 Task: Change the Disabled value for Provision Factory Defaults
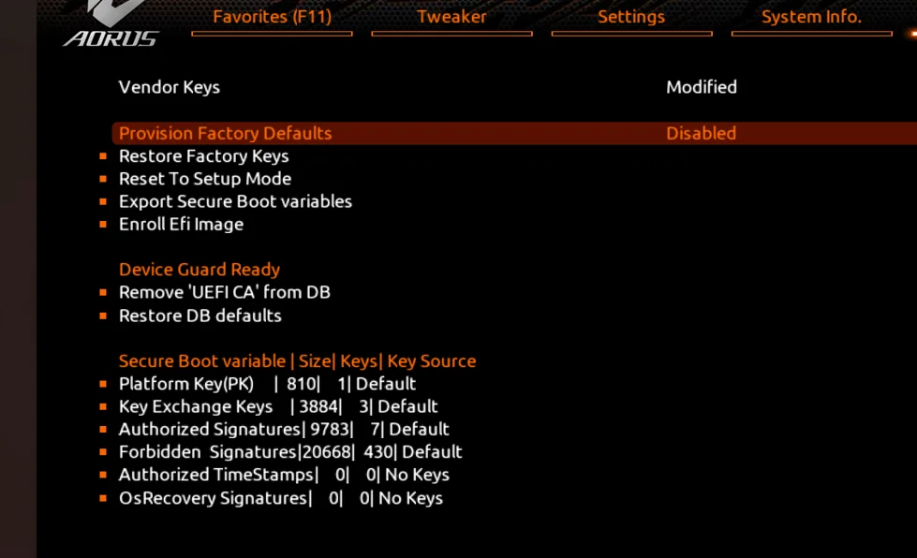click(702, 133)
